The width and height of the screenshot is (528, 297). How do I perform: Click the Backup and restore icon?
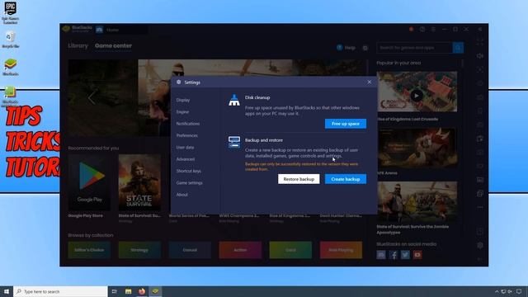[234, 142]
